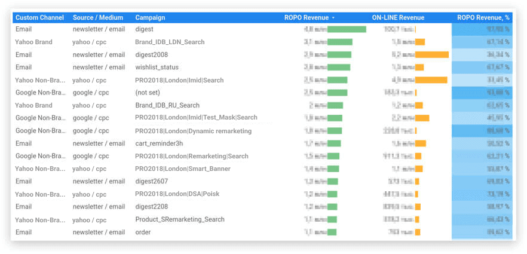
Task: Click Email channel in the wishlist_status row
Action: 23,67
